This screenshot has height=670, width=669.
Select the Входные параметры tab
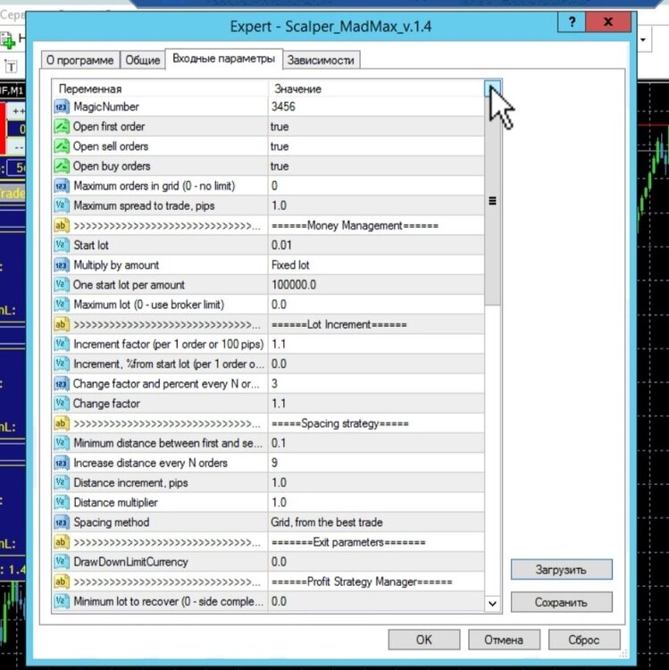pyautogui.click(x=223, y=59)
